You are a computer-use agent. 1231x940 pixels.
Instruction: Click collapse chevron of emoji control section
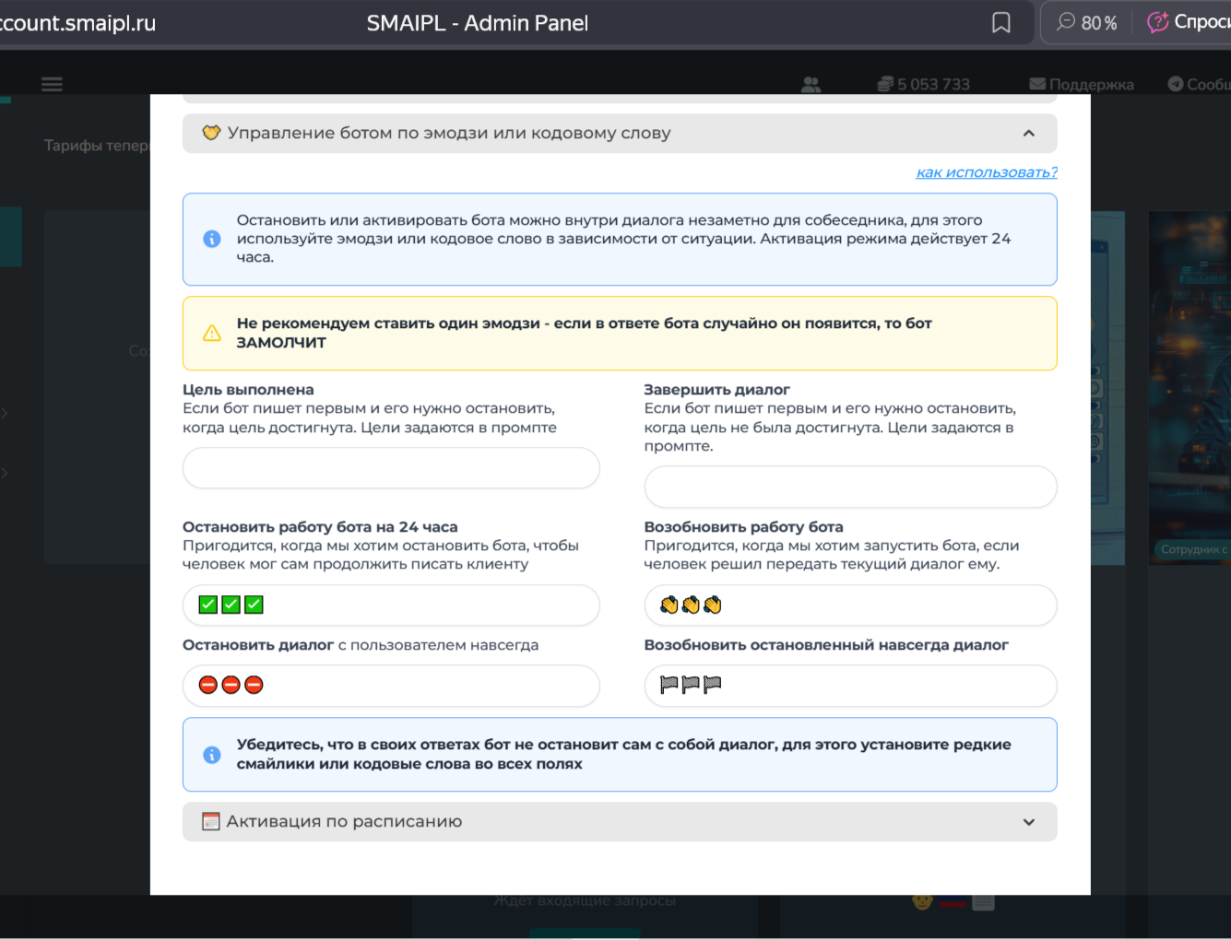[1028, 134]
